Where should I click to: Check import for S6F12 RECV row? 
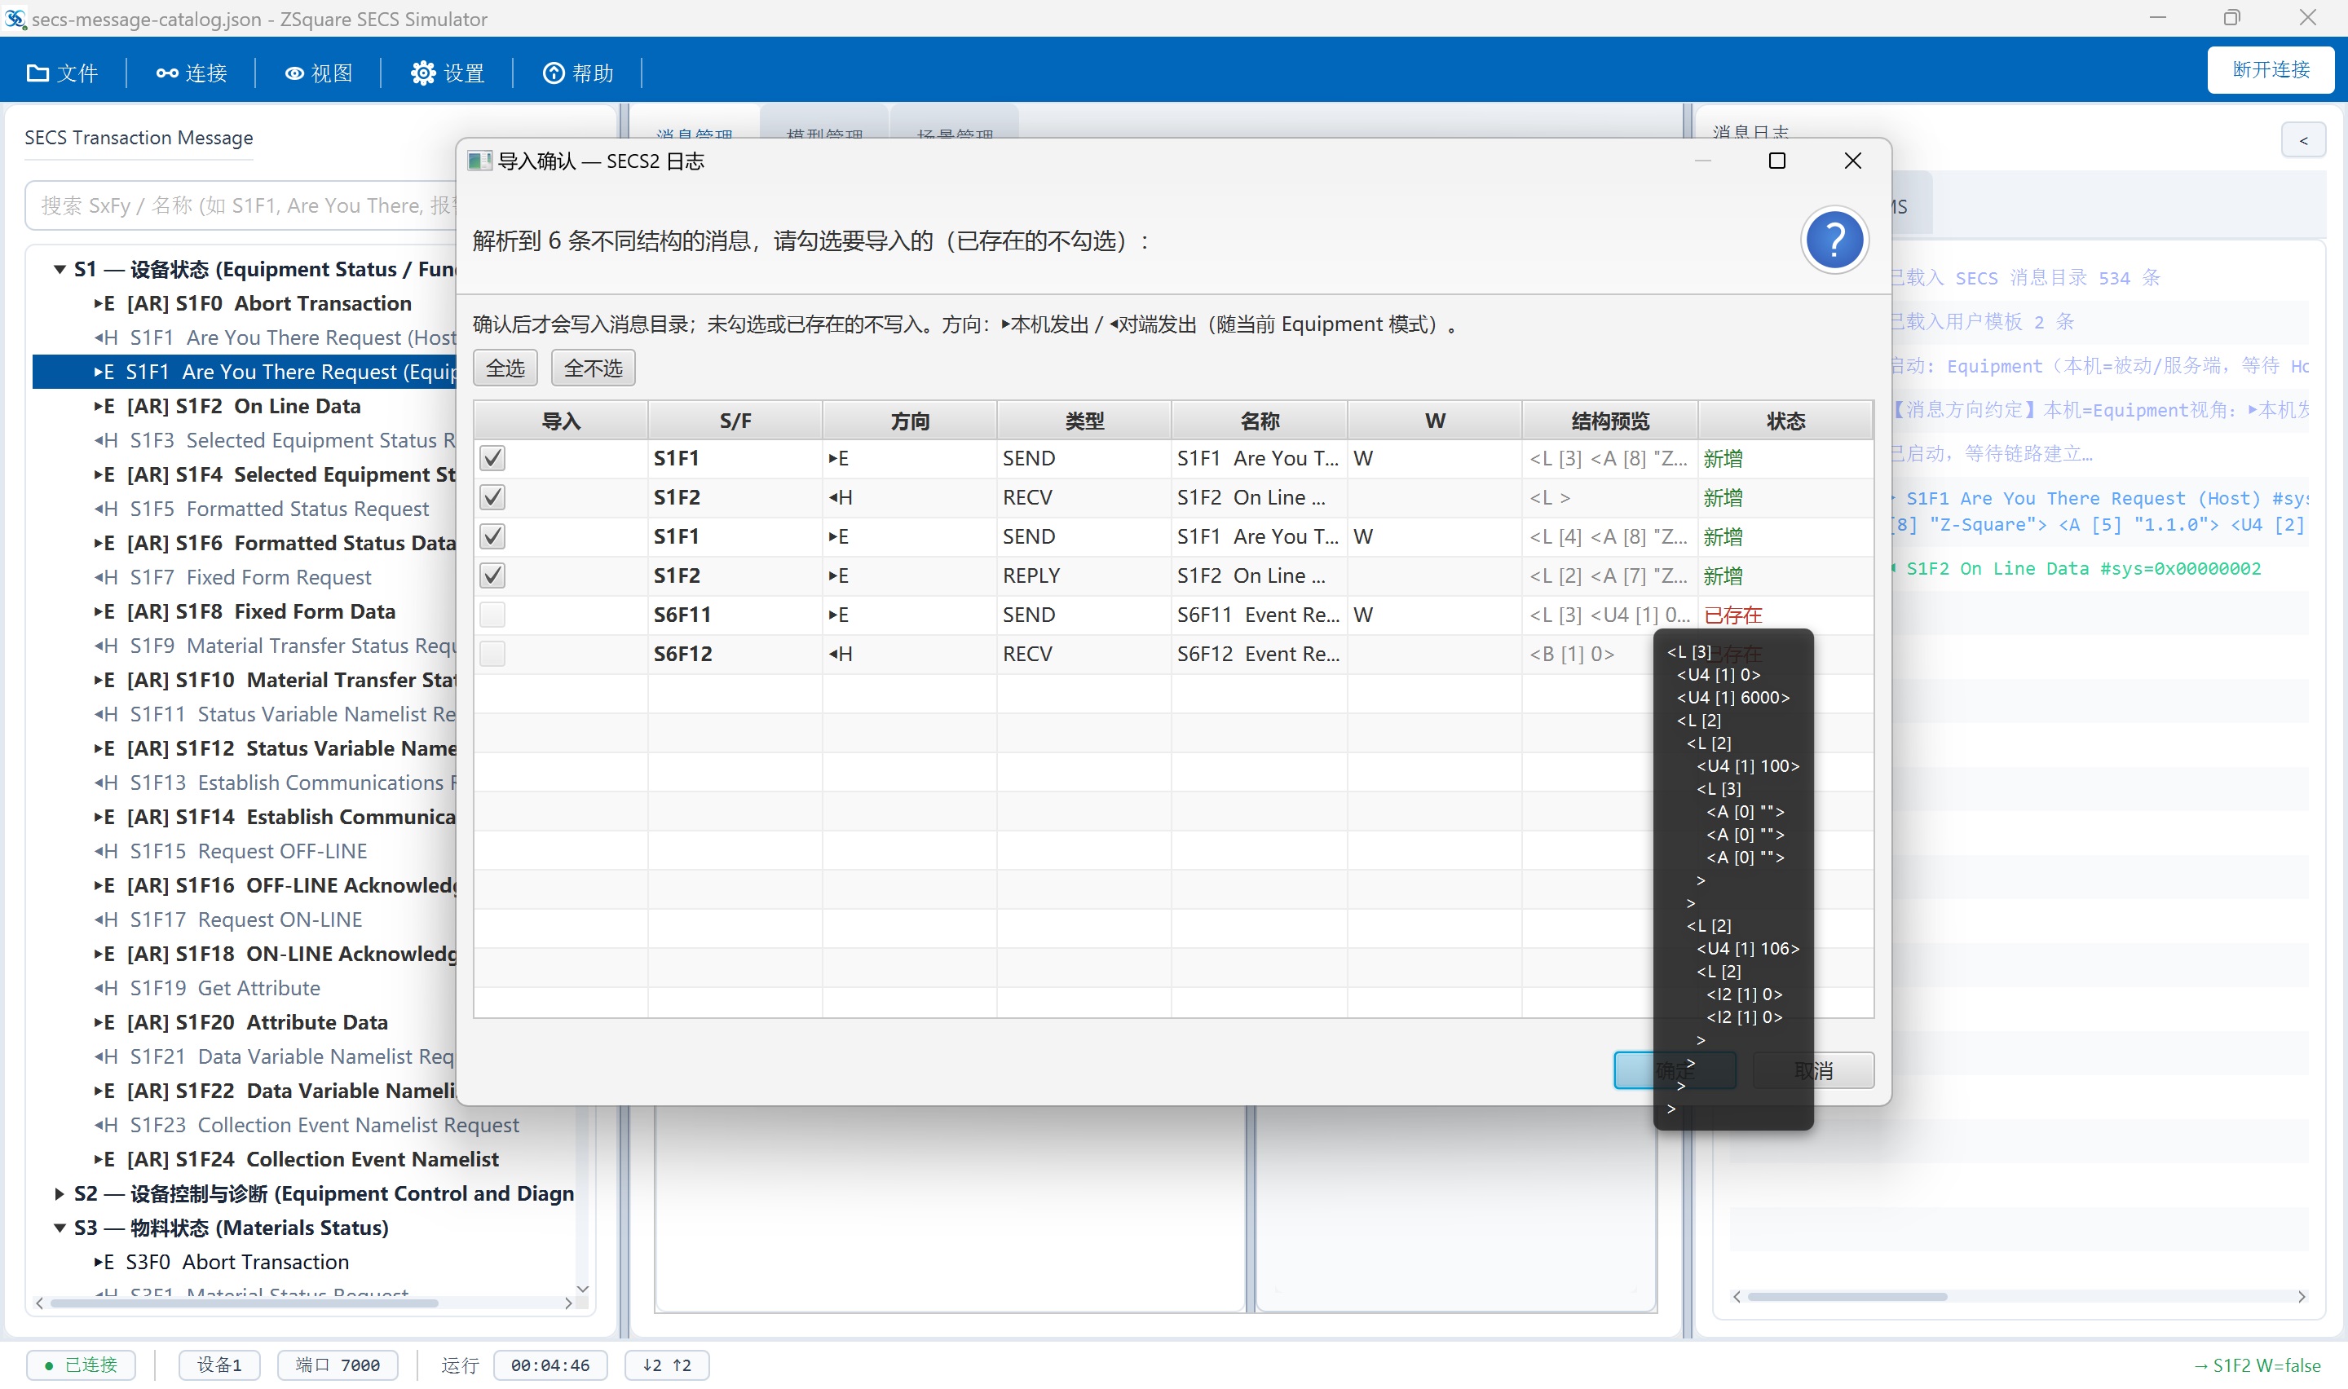coord(492,653)
